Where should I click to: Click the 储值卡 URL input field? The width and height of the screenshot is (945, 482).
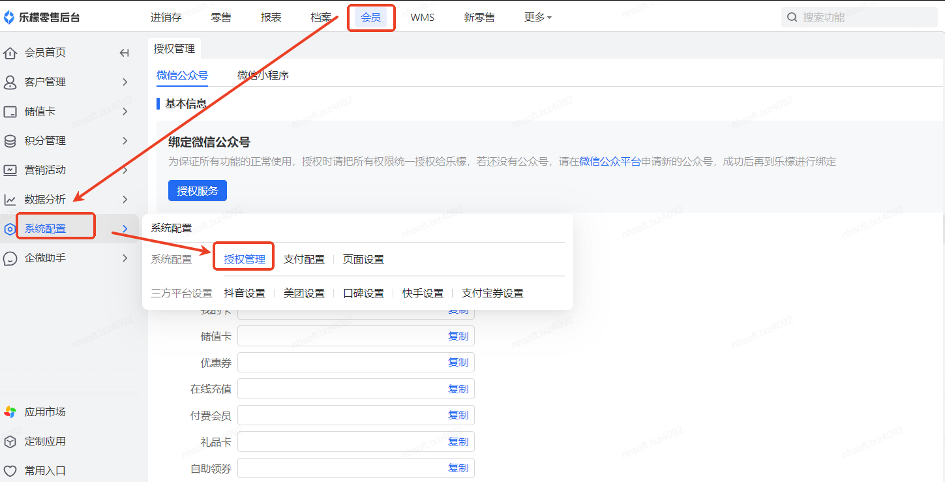pos(356,336)
